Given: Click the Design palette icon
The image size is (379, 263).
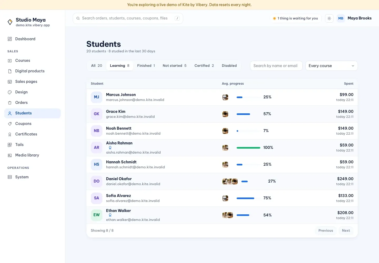Looking at the screenshot, I should click(10, 92).
